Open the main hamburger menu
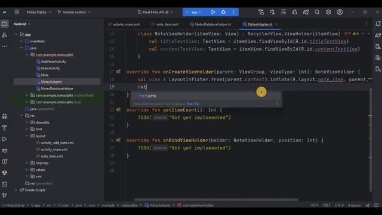 (17, 12)
